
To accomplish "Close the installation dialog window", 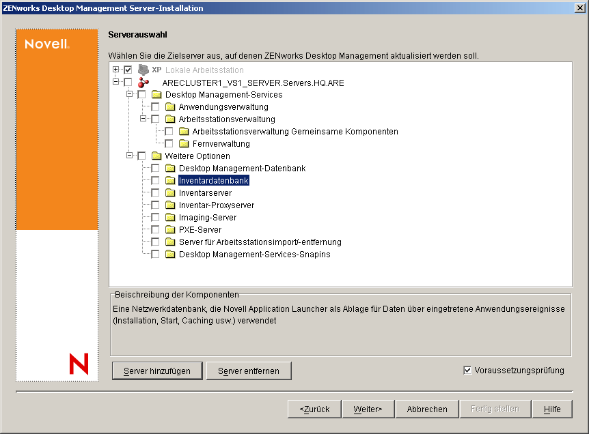I will tap(579, 8).
